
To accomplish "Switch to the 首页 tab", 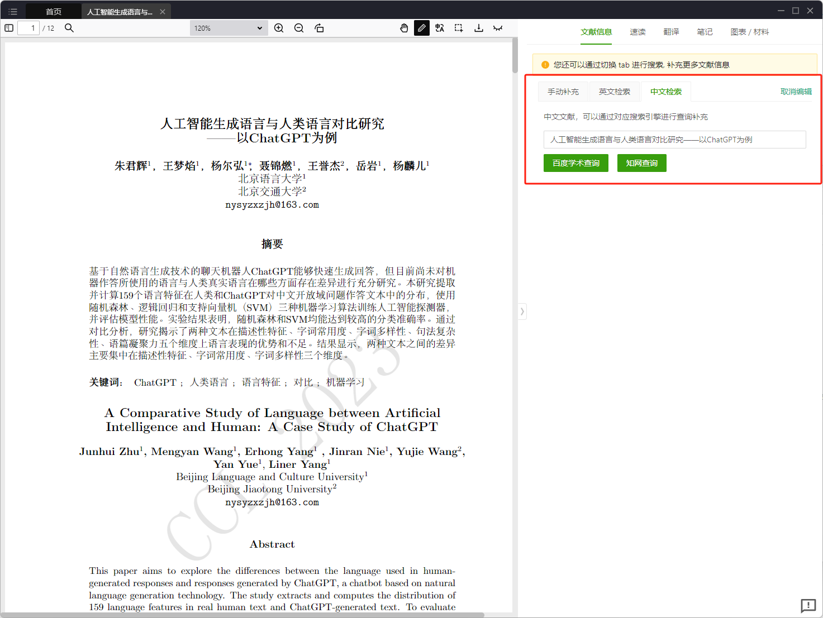I will 54,12.
